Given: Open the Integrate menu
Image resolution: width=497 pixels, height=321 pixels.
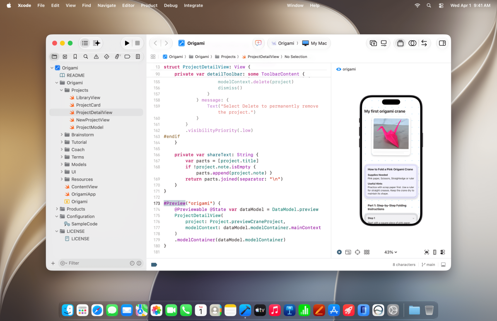Looking at the screenshot, I should (x=193, y=5).
